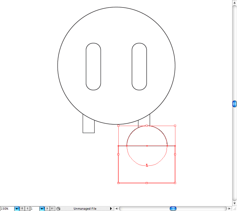237x211 pixels.
Task: Click the Unmanaged File status label
Action: coord(85,208)
